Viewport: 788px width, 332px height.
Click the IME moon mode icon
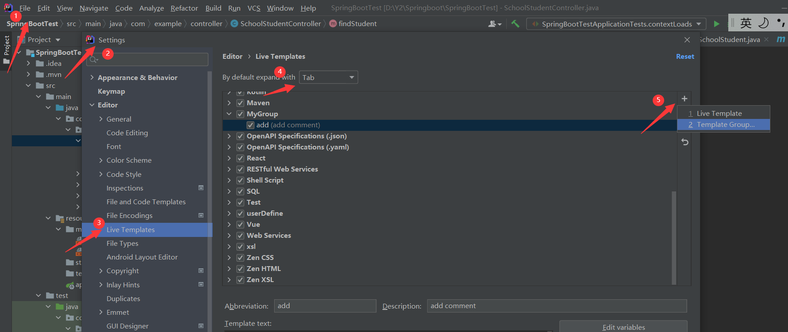pos(764,23)
